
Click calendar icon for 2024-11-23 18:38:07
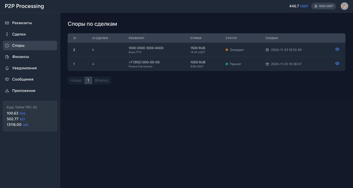267,64
